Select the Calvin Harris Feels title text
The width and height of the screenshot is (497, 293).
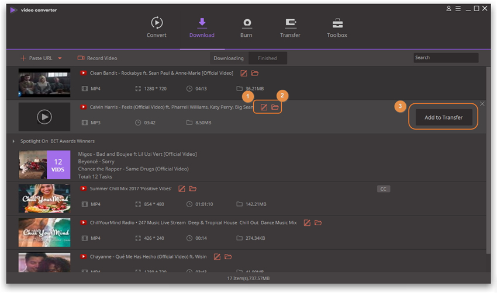(171, 107)
